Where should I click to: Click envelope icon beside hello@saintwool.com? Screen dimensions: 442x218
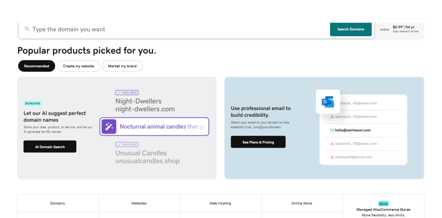point(332,130)
